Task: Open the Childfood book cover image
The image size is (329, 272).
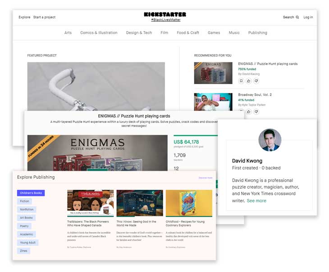Action: tap(189, 203)
